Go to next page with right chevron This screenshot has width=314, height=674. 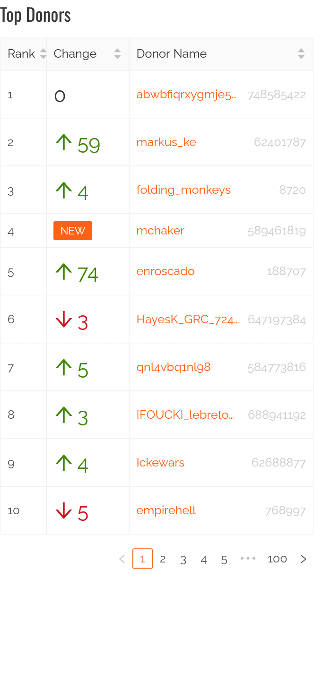point(304,559)
